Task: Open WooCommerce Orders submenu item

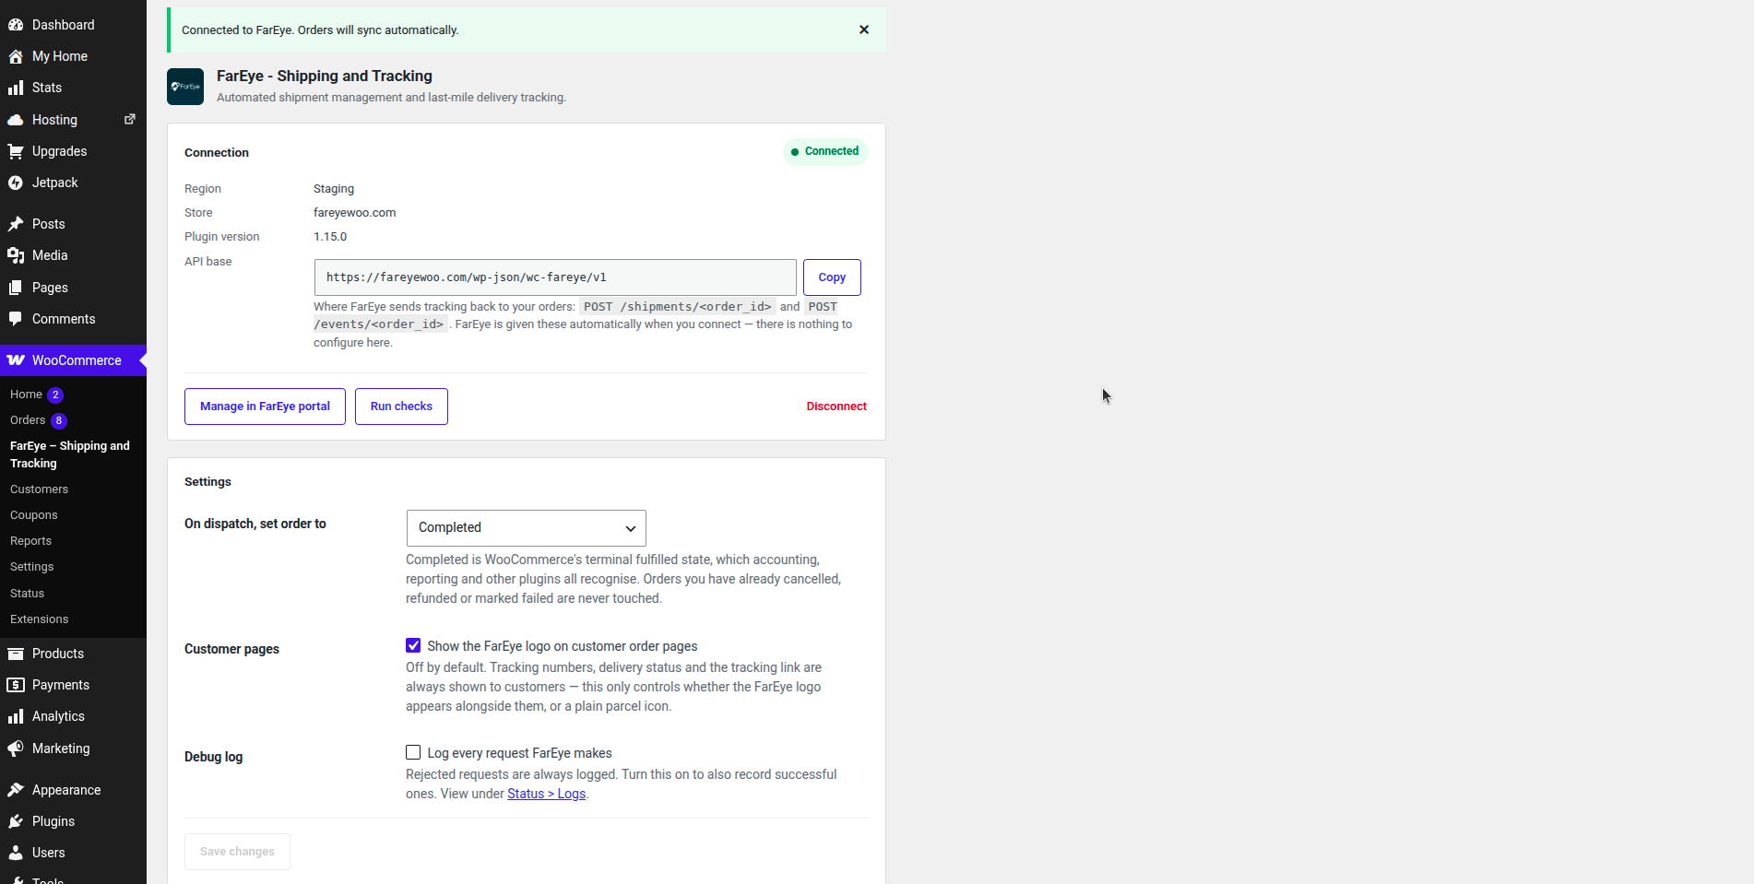Action: tap(28, 420)
